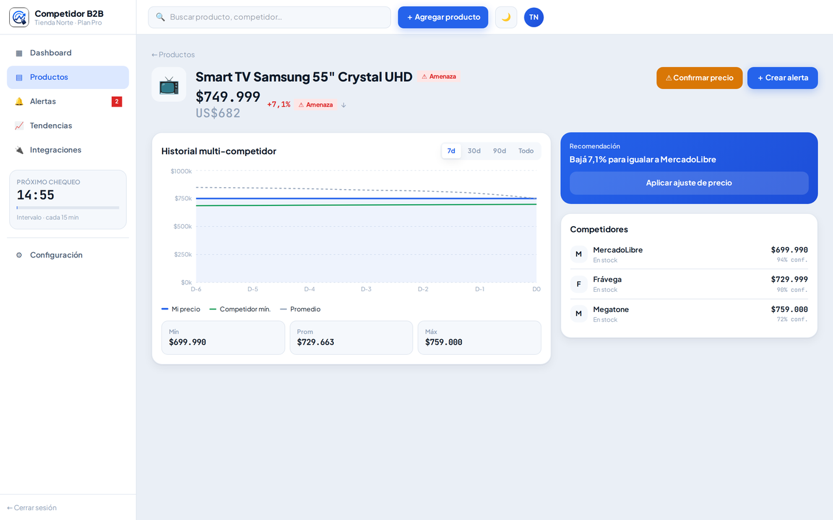Click the Configuración gear icon
The image size is (833, 520).
coord(19,255)
